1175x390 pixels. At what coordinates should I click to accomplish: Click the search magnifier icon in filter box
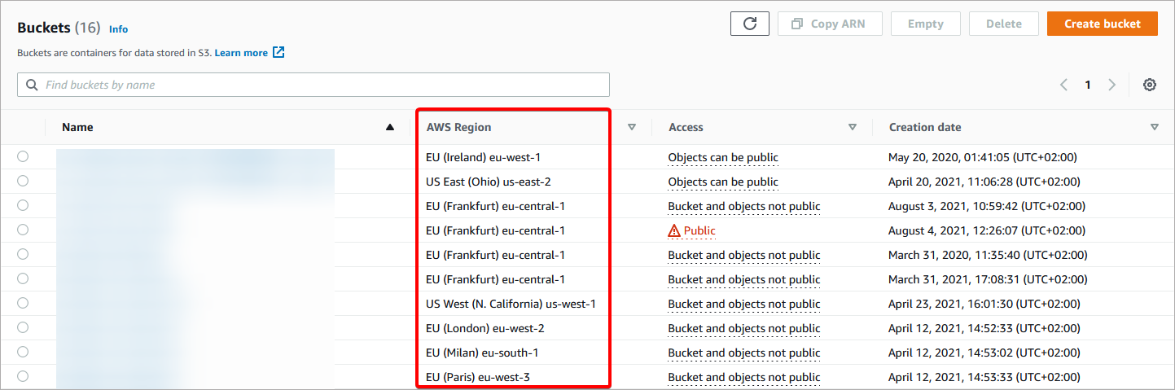[32, 85]
